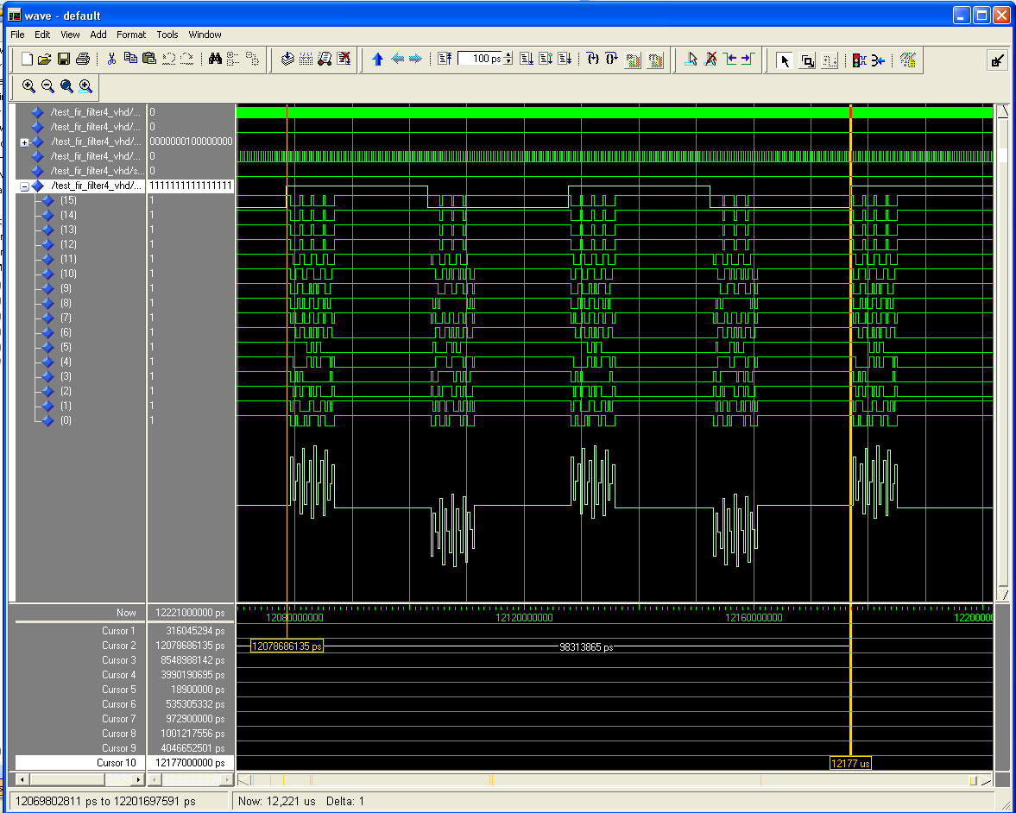Click the Run simulation icon
This screenshot has height=813, width=1016.
coord(527,60)
